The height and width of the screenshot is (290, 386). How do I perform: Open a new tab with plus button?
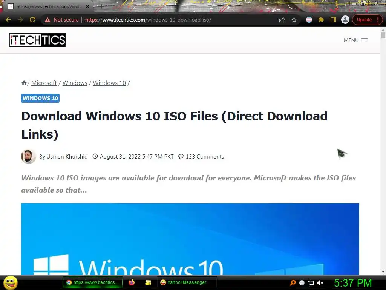(101, 6)
